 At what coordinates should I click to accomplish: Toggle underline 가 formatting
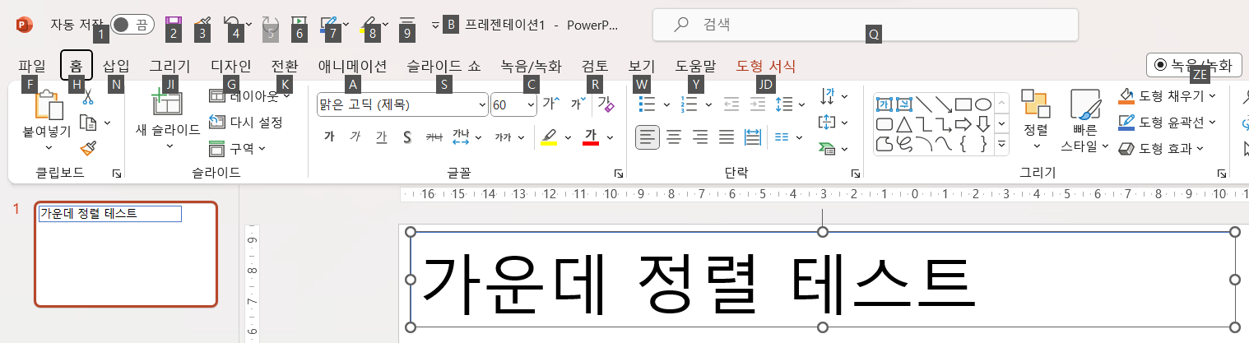pos(381,137)
